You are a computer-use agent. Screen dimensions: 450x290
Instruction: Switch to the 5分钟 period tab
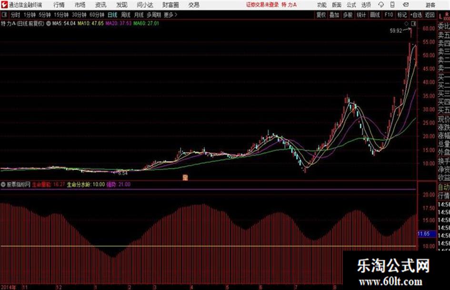[45, 15]
